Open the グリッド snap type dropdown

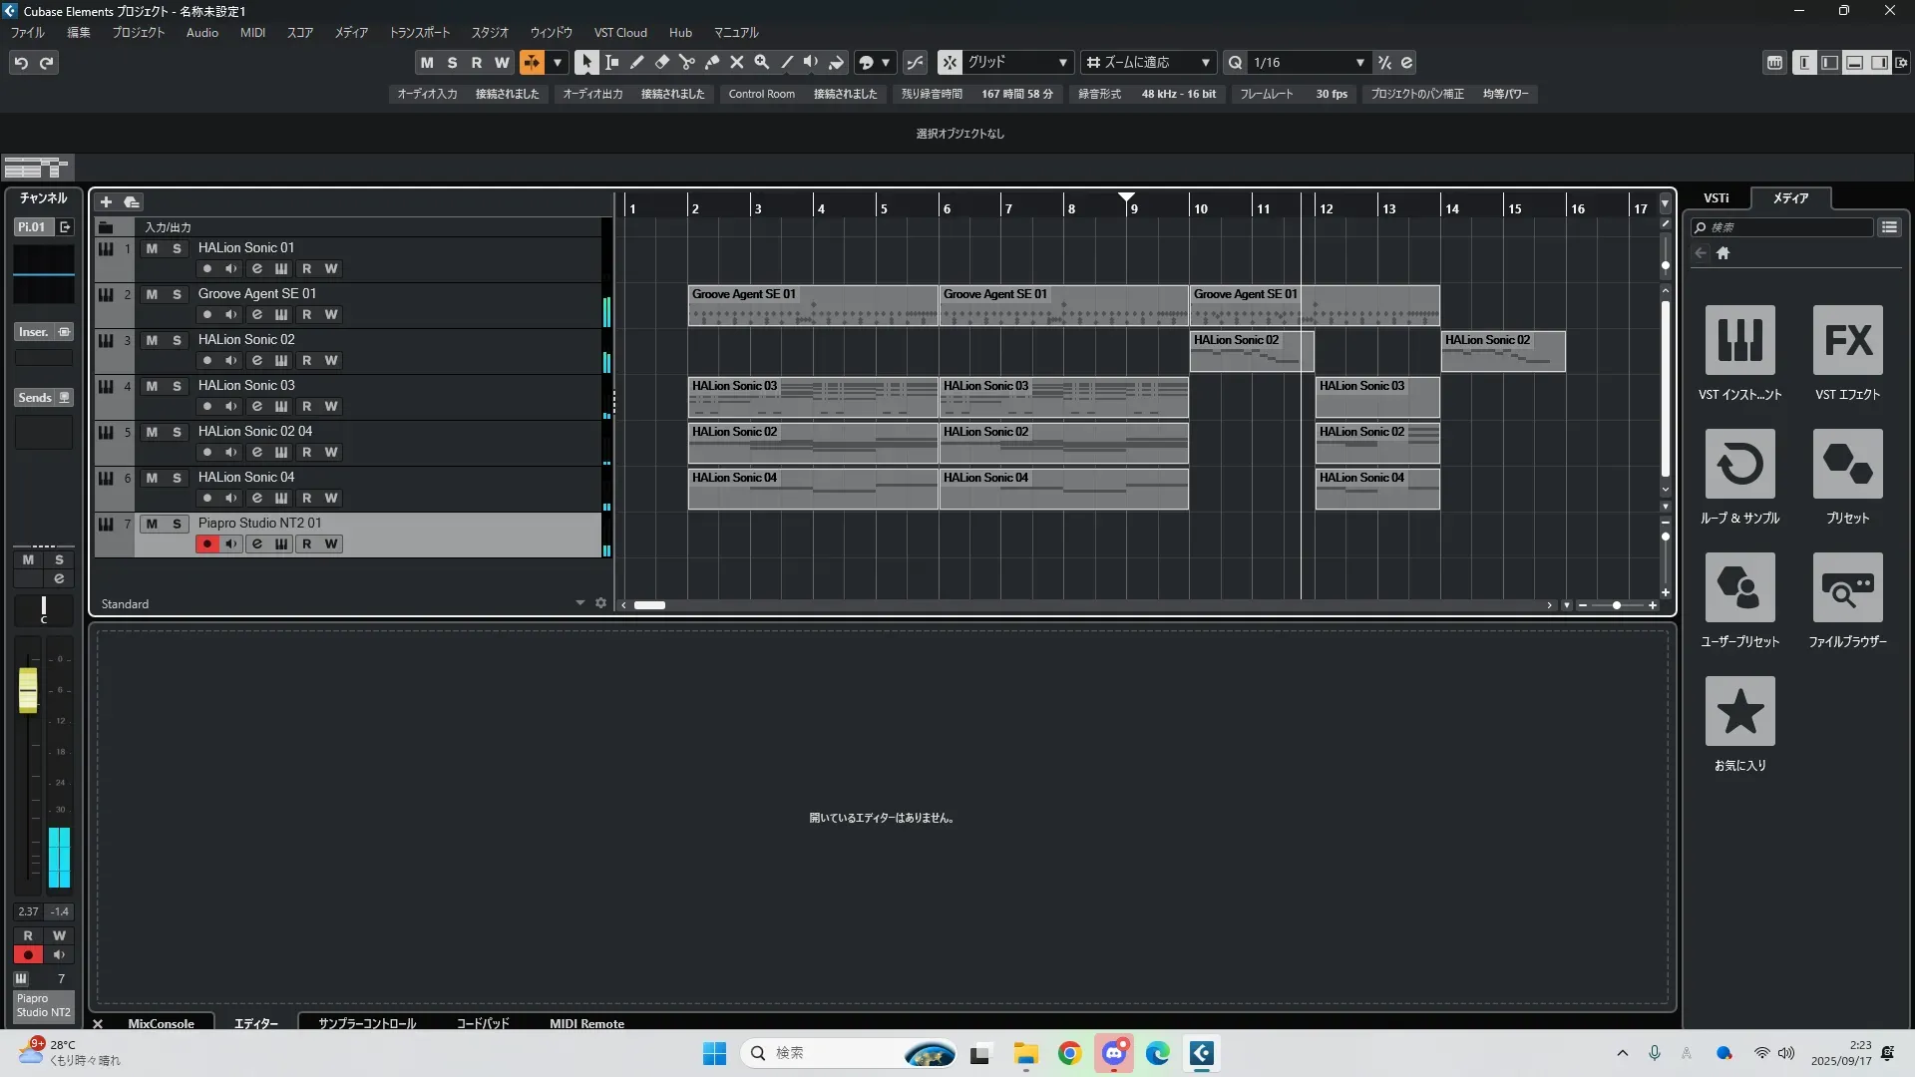coord(1062,63)
